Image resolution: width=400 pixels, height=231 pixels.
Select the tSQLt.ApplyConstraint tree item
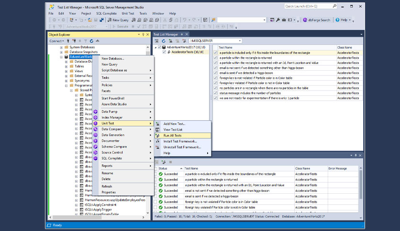[100, 205]
